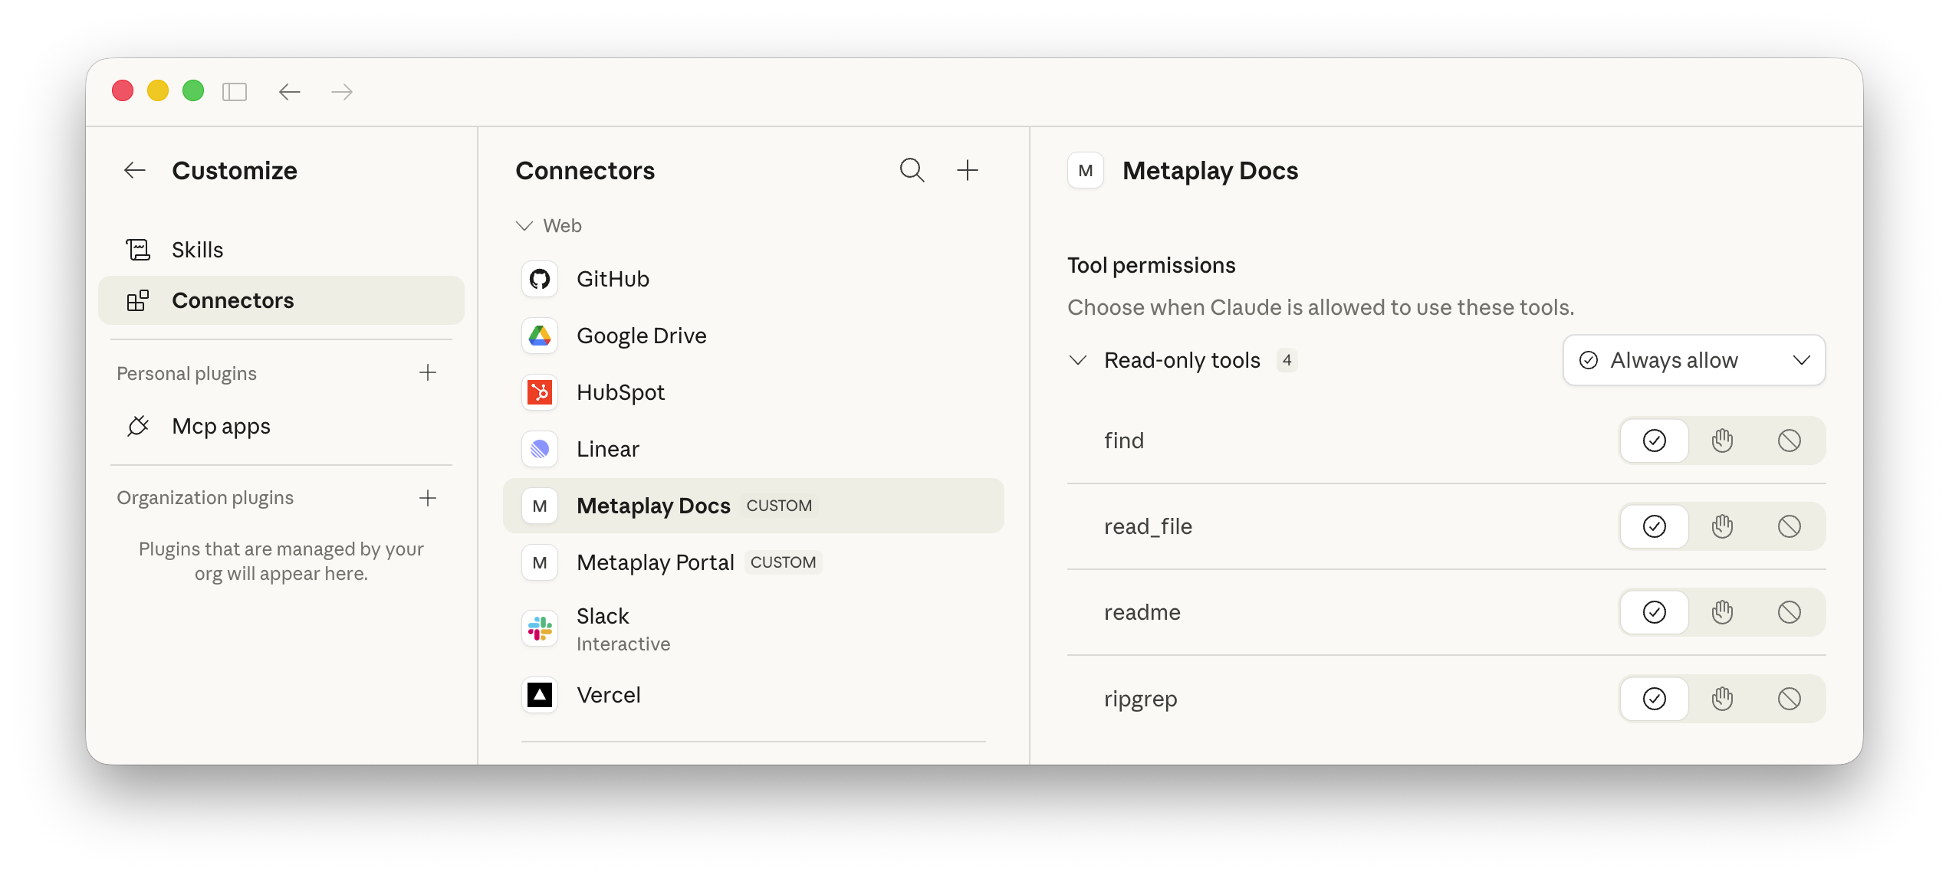Screen dimensions: 1949x878
Task: Click the Slack connector icon
Action: (x=540, y=628)
